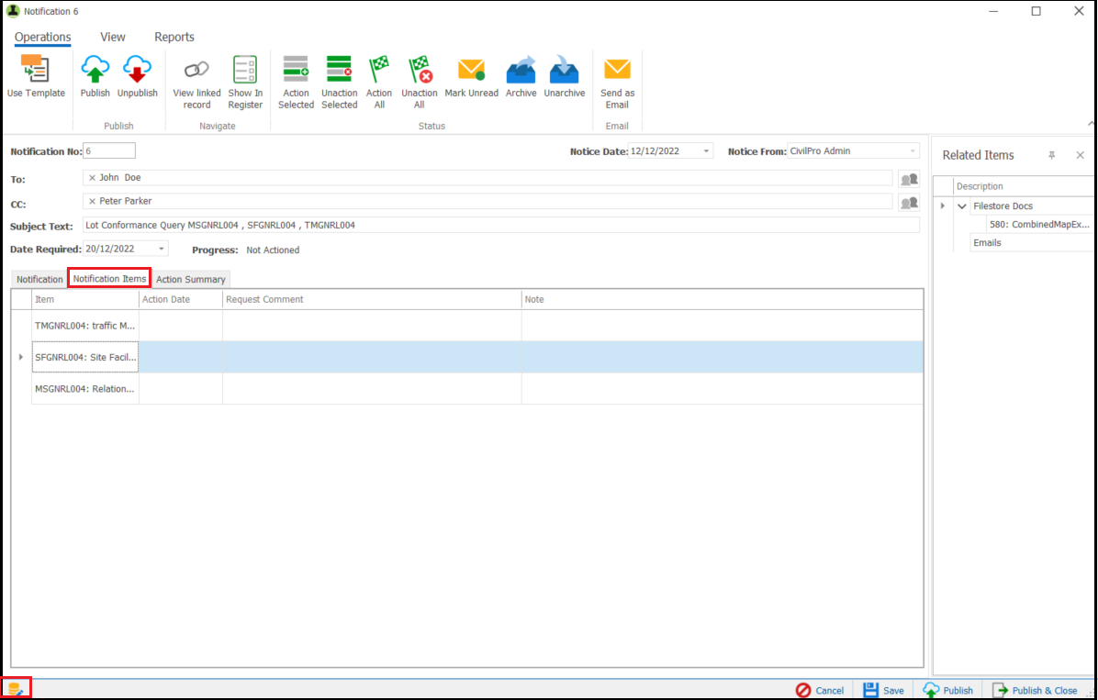Viewport: 1098px width, 700px height.
Task: Open View linked record
Action: point(196,83)
